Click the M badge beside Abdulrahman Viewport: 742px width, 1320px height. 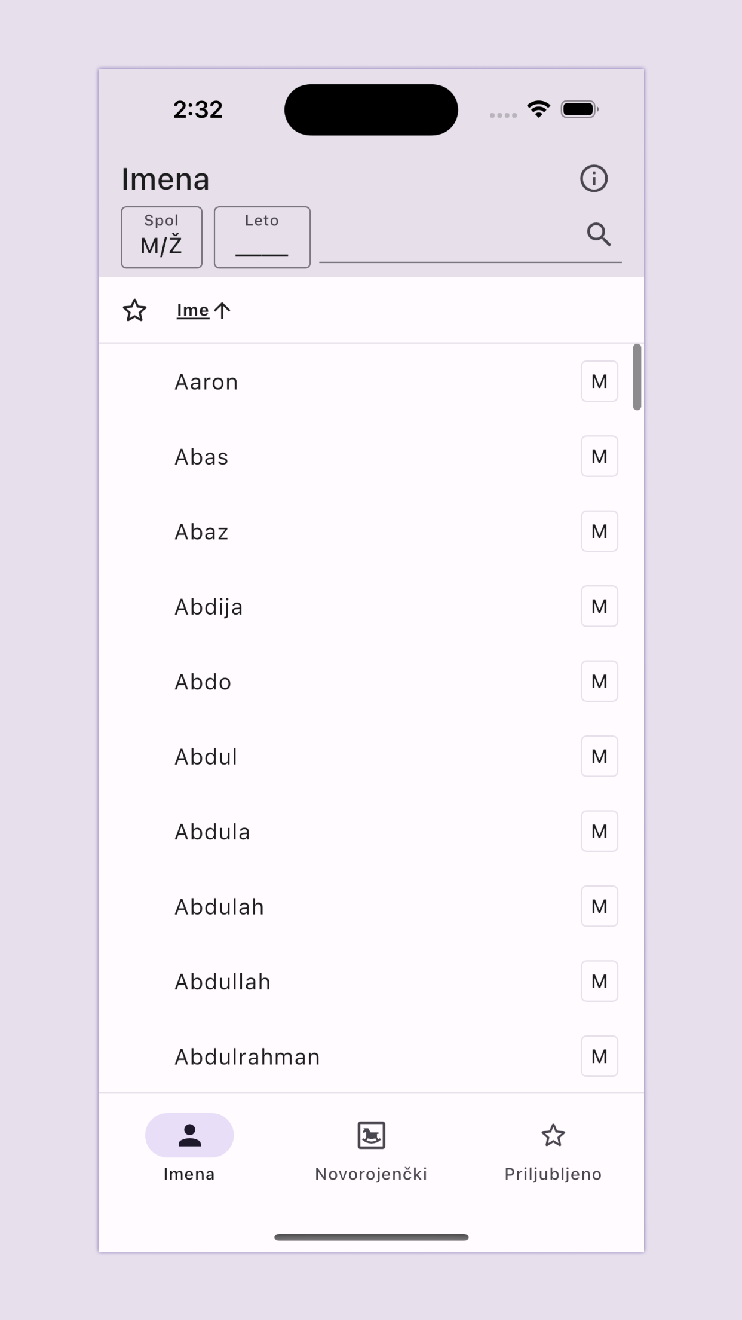[599, 1056]
